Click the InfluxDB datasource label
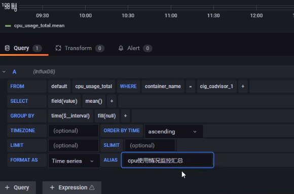Image resolution: width=294 pixels, height=194 pixels. point(44,71)
